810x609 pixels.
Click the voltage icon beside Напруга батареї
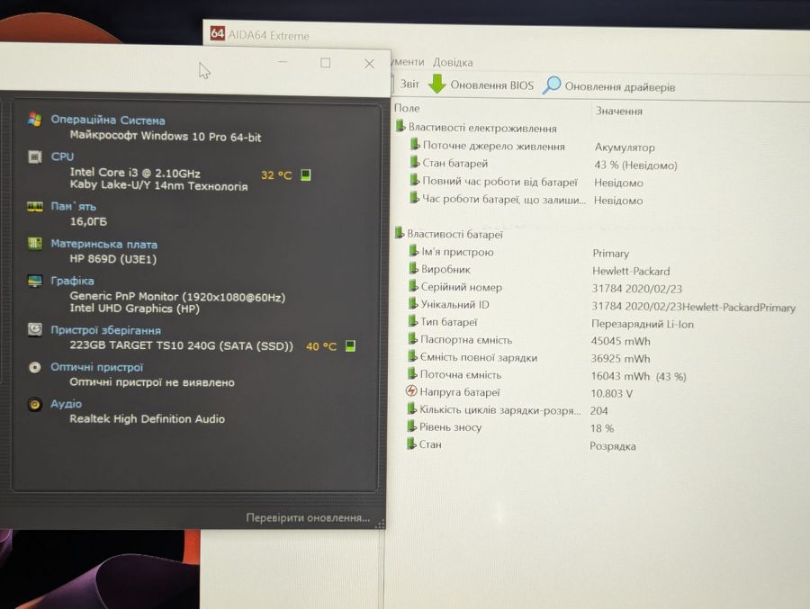tap(411, 391)
